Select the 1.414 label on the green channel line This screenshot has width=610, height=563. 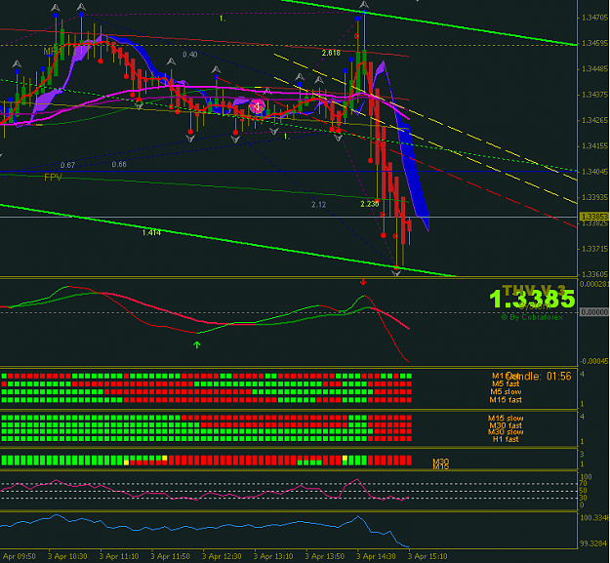pos(151,232)
